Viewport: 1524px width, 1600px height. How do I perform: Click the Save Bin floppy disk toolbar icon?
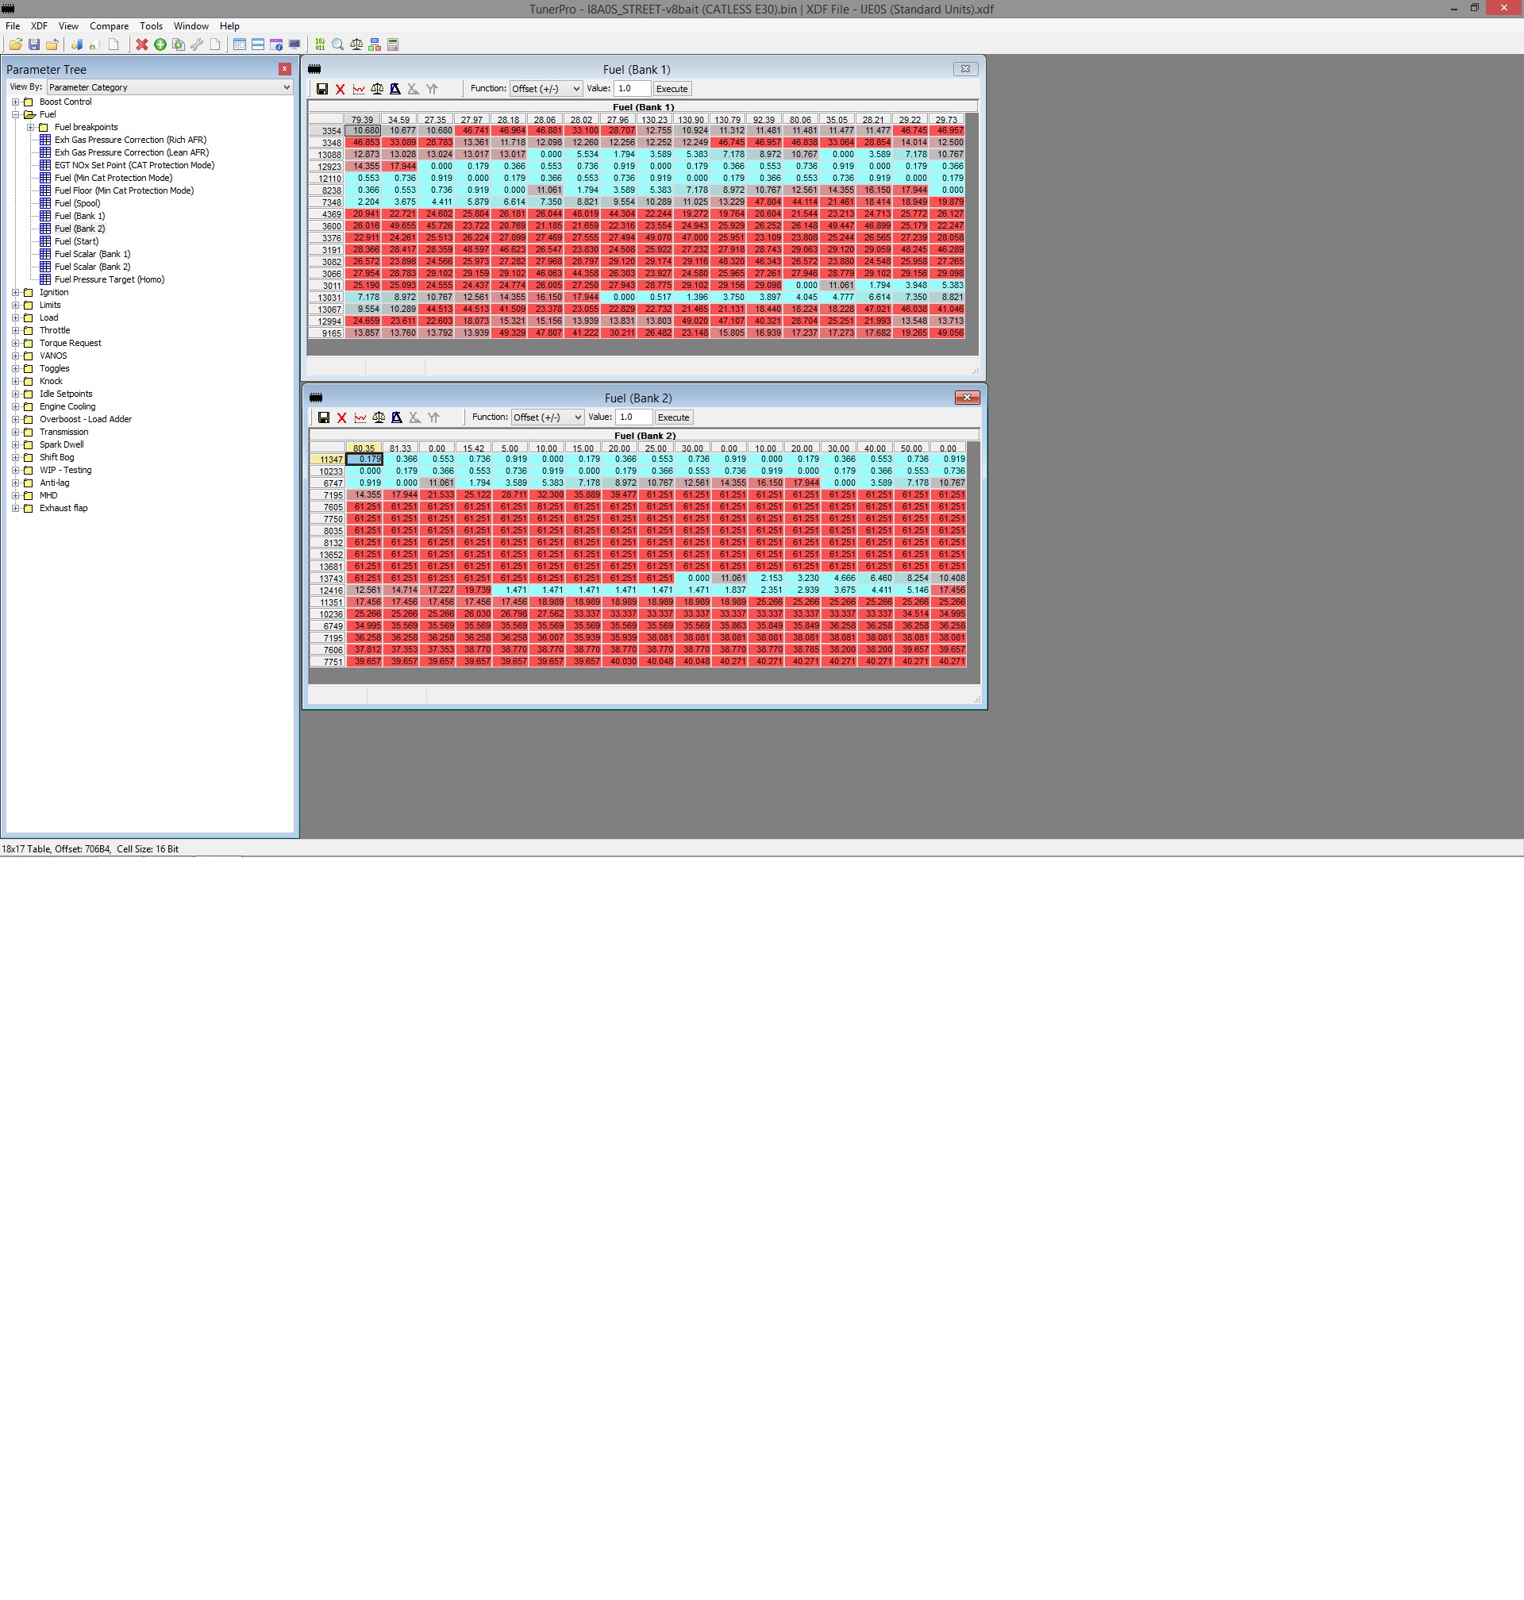click(x=33, y=44)
